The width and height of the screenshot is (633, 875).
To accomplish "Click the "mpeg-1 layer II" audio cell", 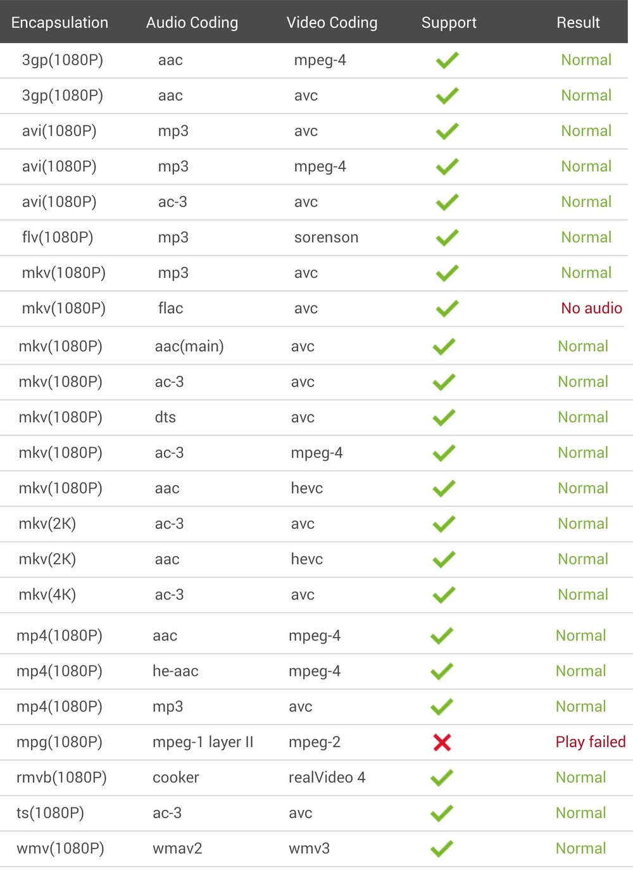I will click(203, 742).
